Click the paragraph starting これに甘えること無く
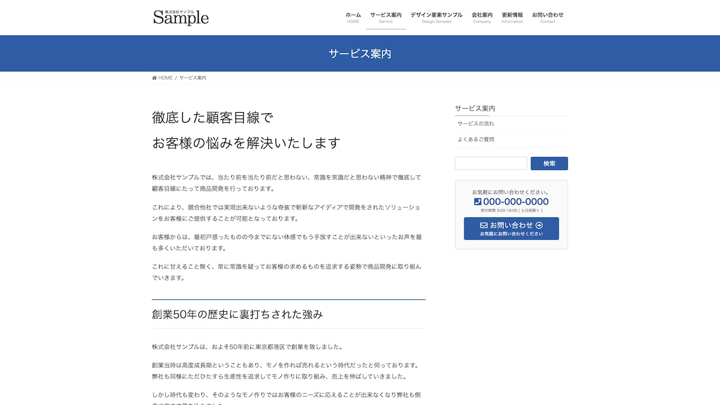Image resolution: width=720 pixels, height=405 pixels. pos(287,272)
